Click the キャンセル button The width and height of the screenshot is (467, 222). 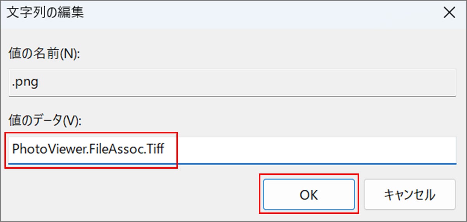click(x=409, y=194)
